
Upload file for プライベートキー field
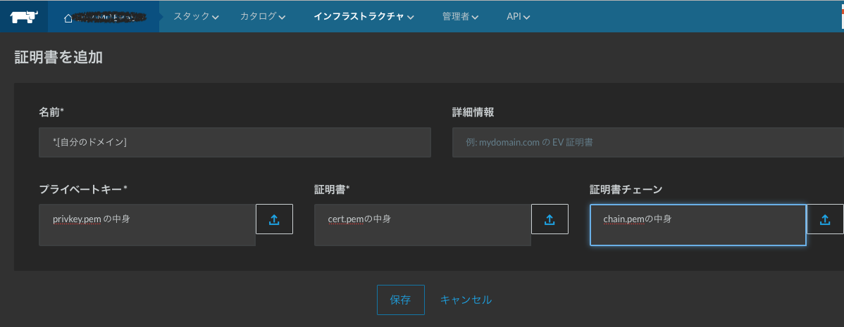point(274,219)
